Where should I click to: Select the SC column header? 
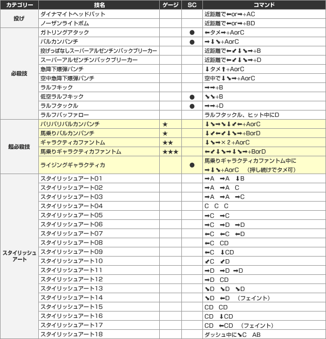click(192, 5)
